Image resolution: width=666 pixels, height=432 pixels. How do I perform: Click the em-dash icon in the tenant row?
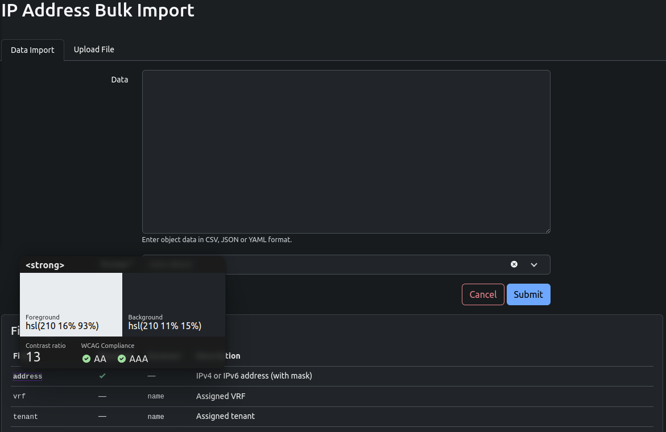click(x=102, y=416)
